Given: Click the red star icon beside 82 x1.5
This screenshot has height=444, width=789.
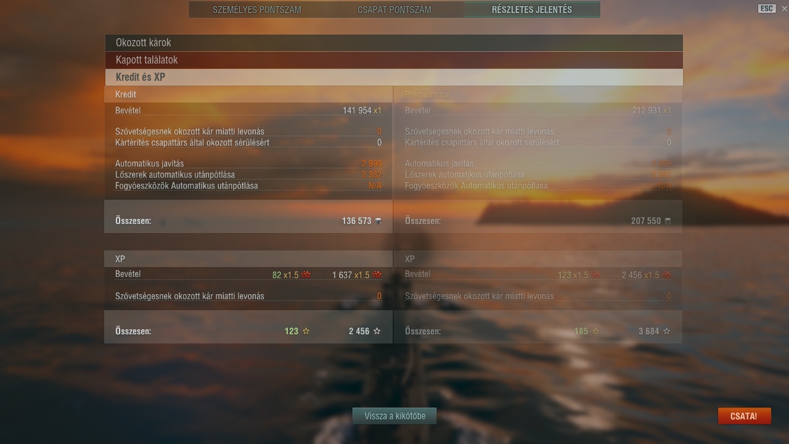Looking at the screenshot, I should pos(306,275).
